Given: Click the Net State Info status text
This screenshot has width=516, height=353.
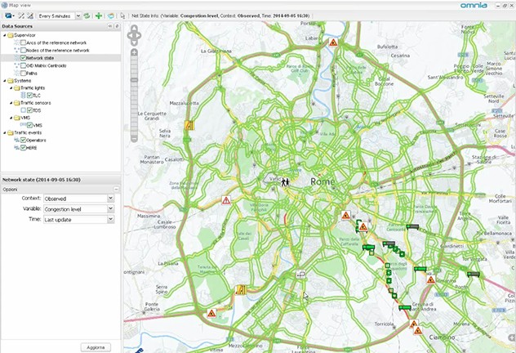Looking at the screenshot, I should [220, 16].
